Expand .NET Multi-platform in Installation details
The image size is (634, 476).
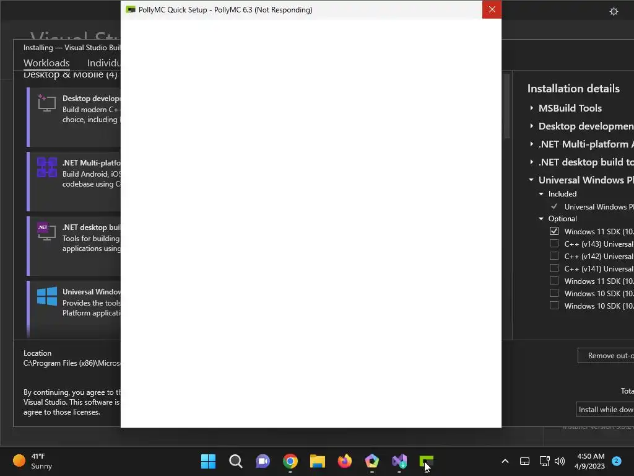531,144
